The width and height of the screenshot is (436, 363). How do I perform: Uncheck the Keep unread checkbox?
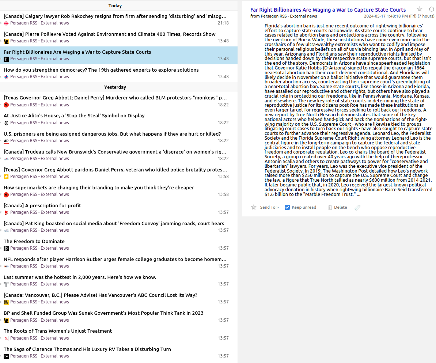click(287, 207)
